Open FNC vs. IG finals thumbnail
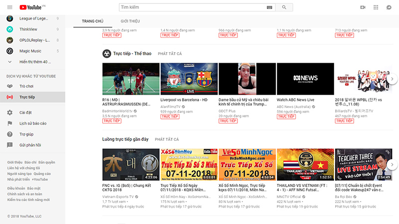This screenshot has width=399, height=224. tap(131, 165)
